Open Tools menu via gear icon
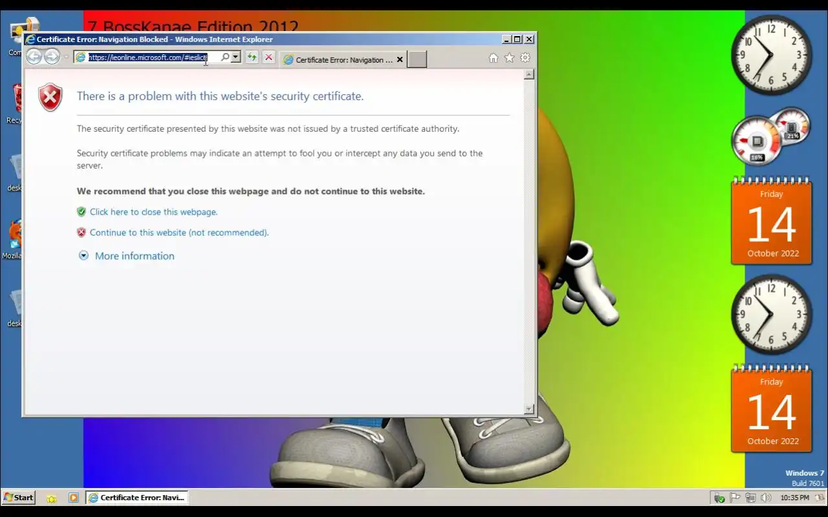This screenshot has height=517, width=828. [525, 58]
